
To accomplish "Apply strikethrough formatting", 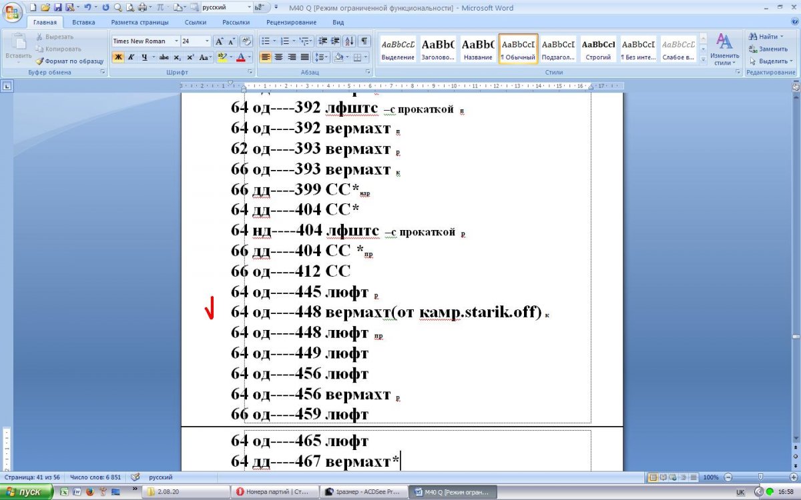I will click(x=164, y=57).
